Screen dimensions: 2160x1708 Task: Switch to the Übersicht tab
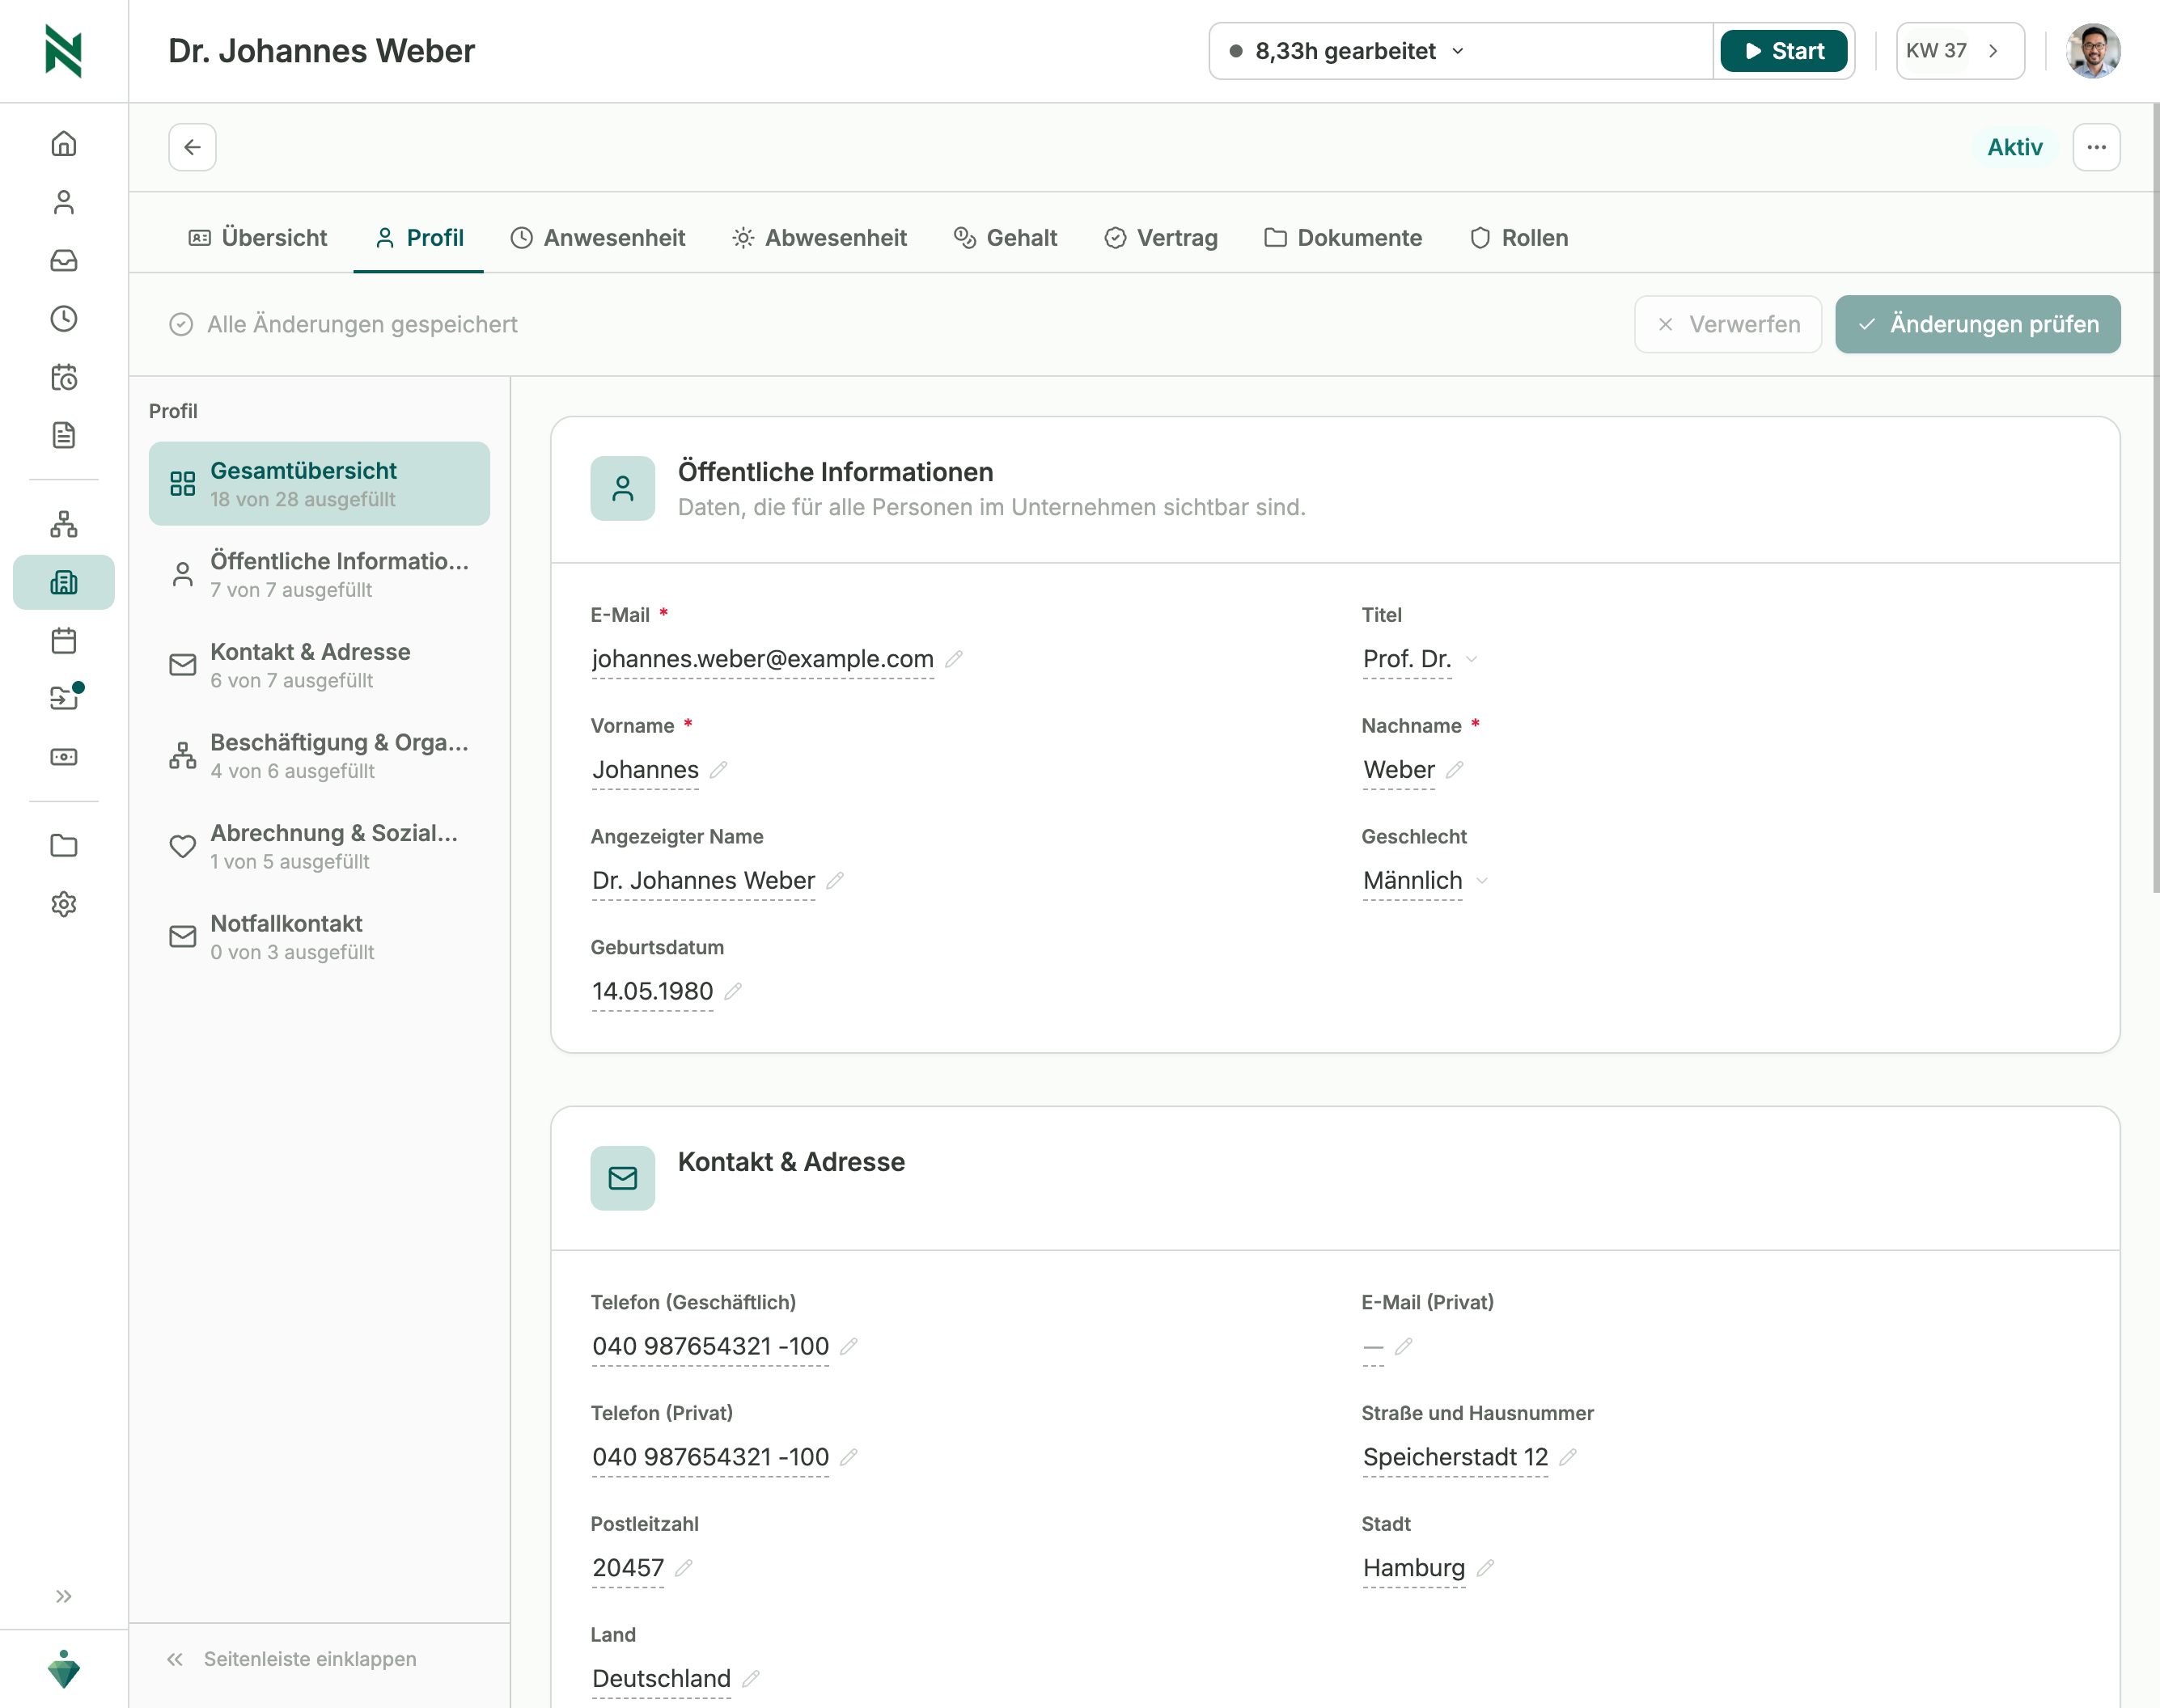pos(258,238)
